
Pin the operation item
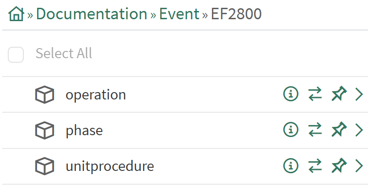pyautogui.click(x=339, y=94)
